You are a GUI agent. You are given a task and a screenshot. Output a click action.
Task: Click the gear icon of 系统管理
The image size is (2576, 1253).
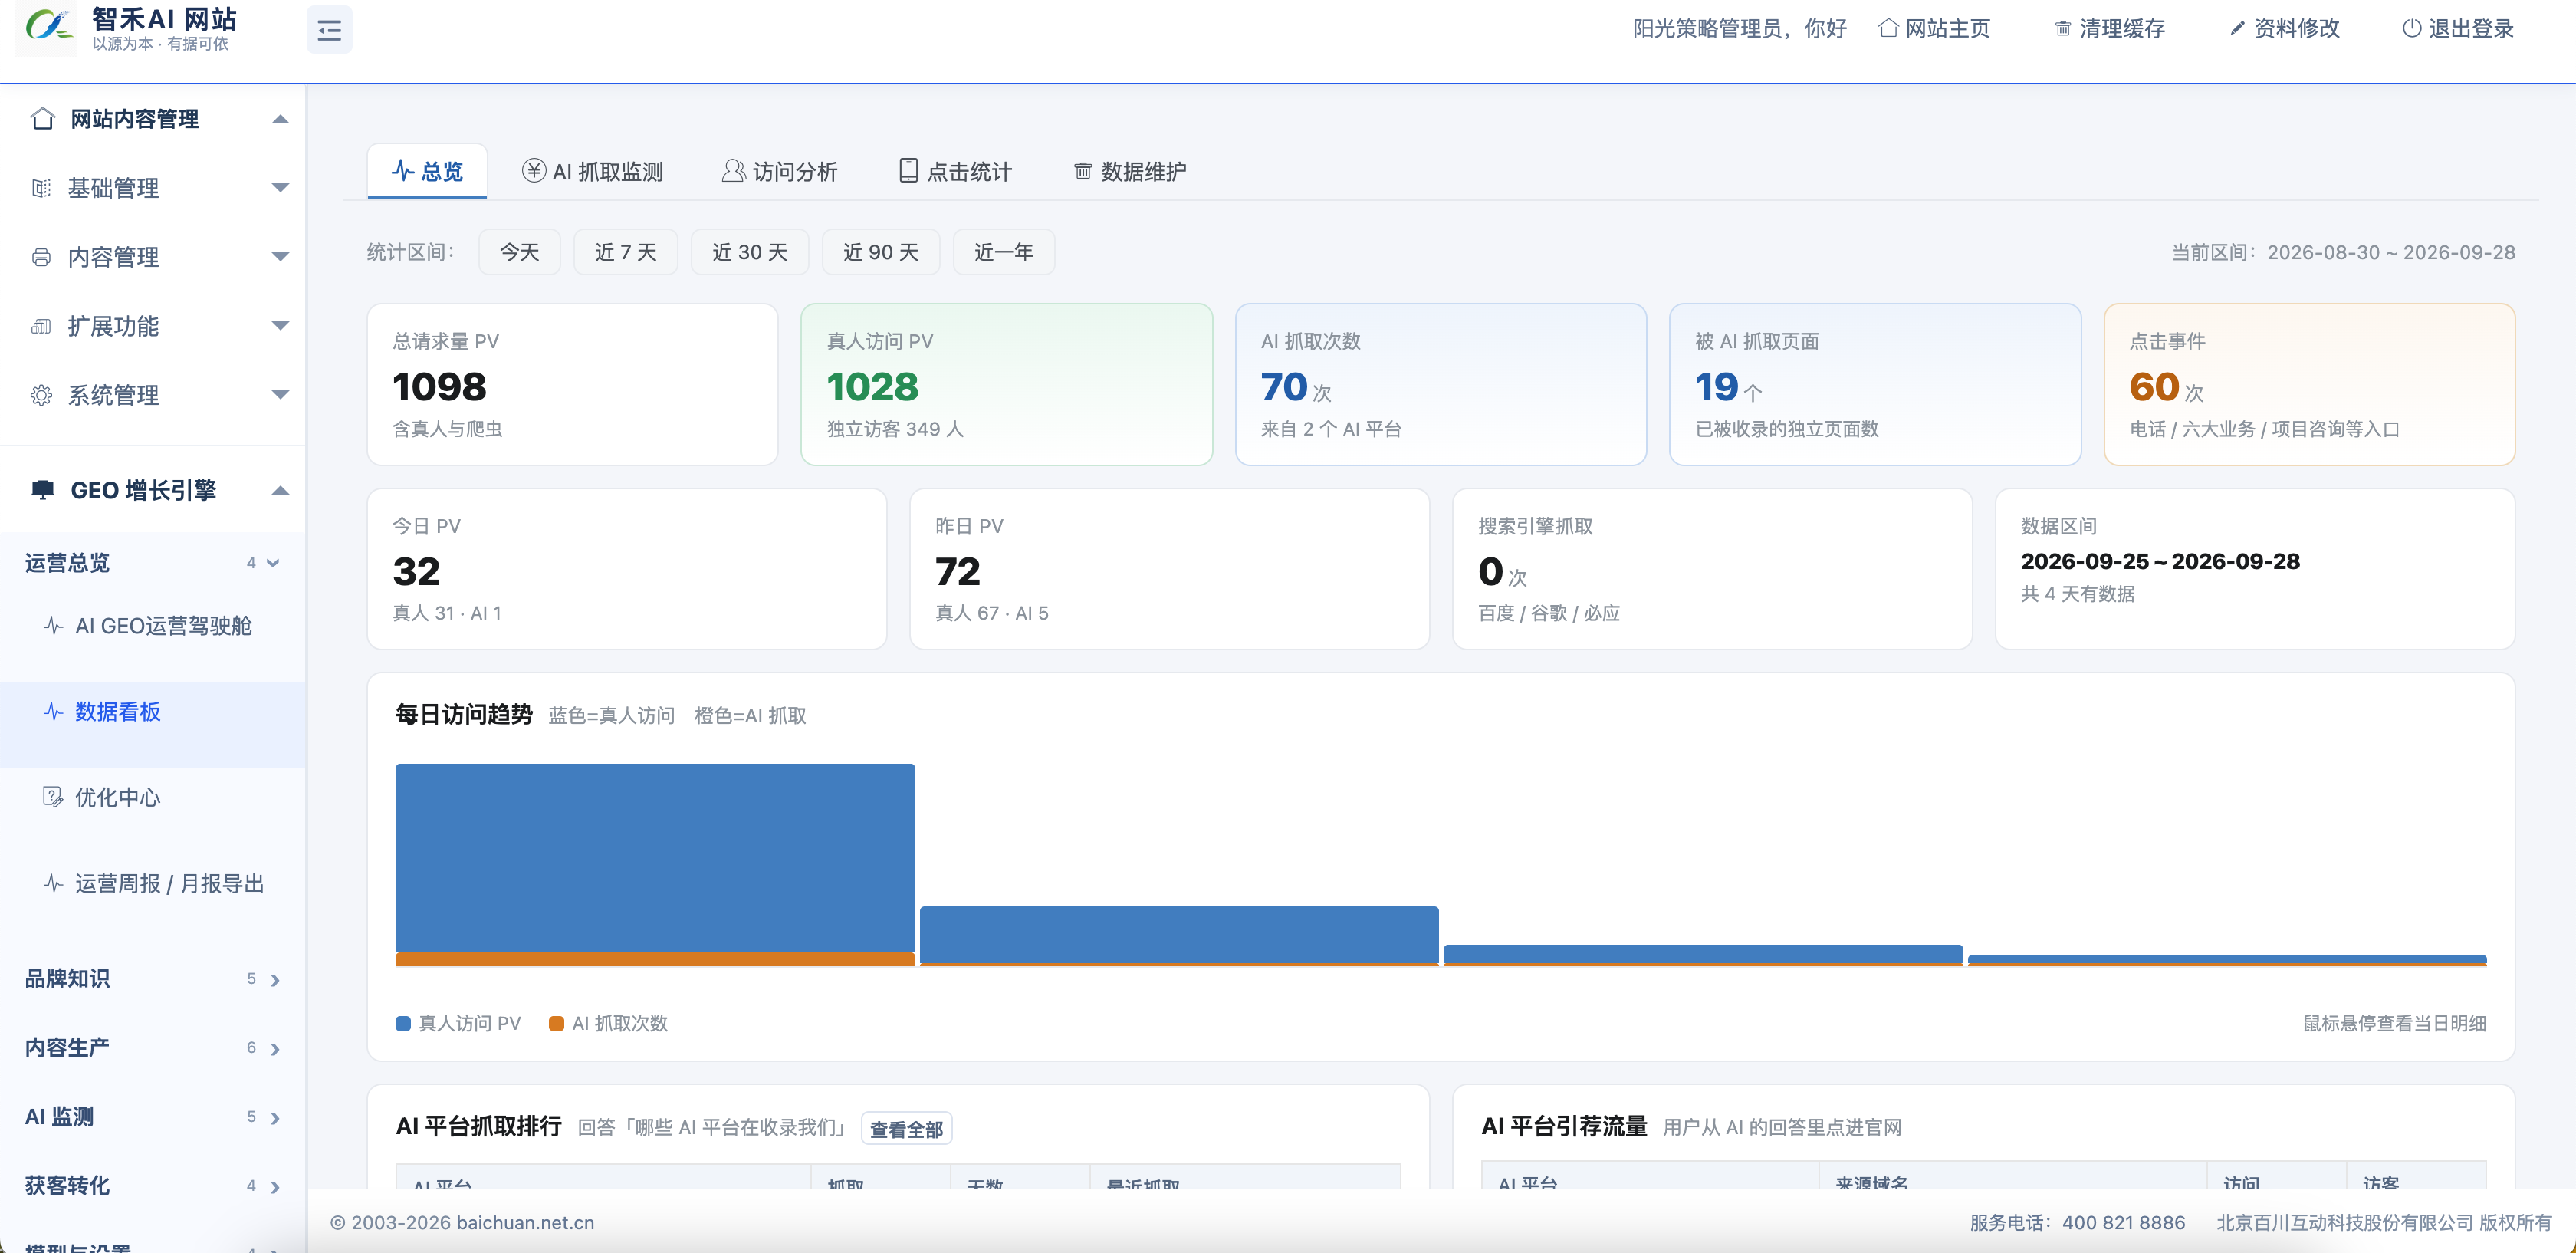point(41,395)
